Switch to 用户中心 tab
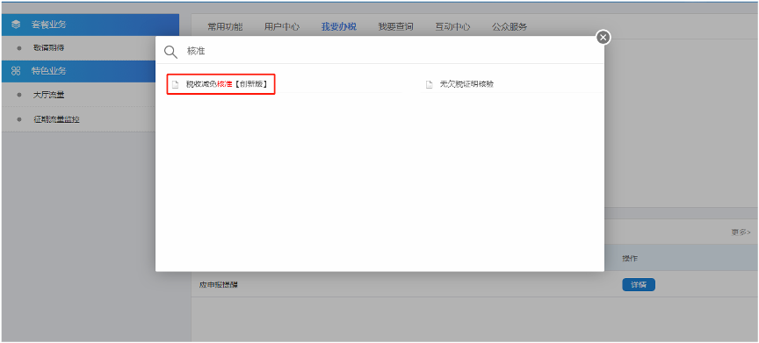Image resolution: width=759 pixels, height=343 pixels. [x=282, y=26]
